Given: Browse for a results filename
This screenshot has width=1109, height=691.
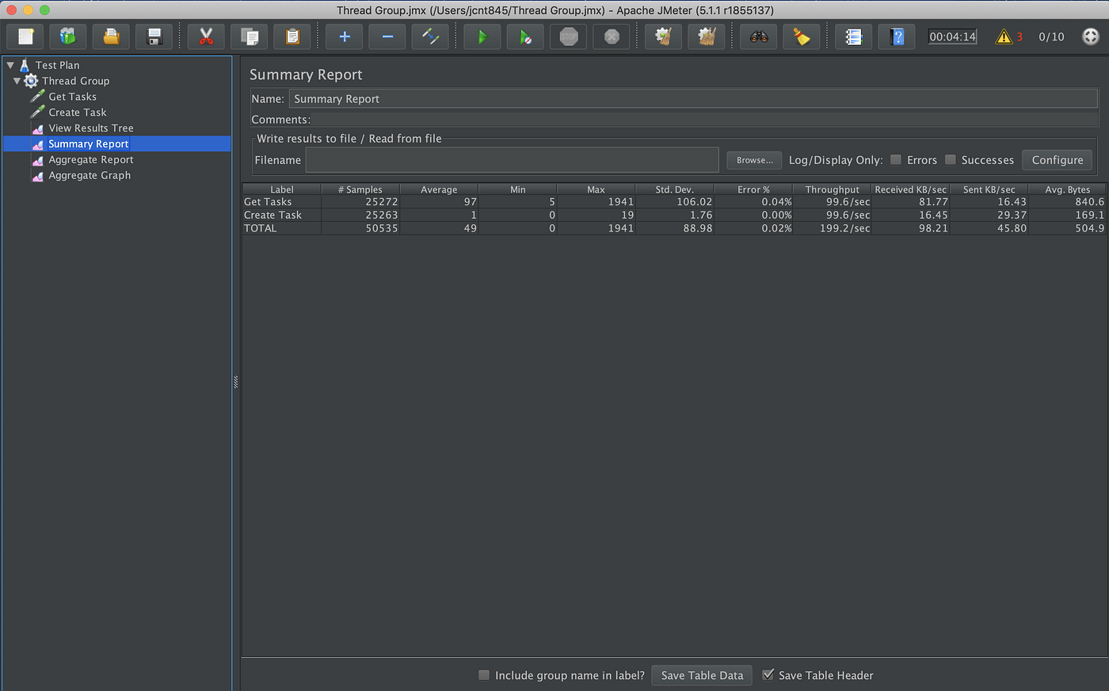Looking at the screenshot, I should tap(753, 159).
